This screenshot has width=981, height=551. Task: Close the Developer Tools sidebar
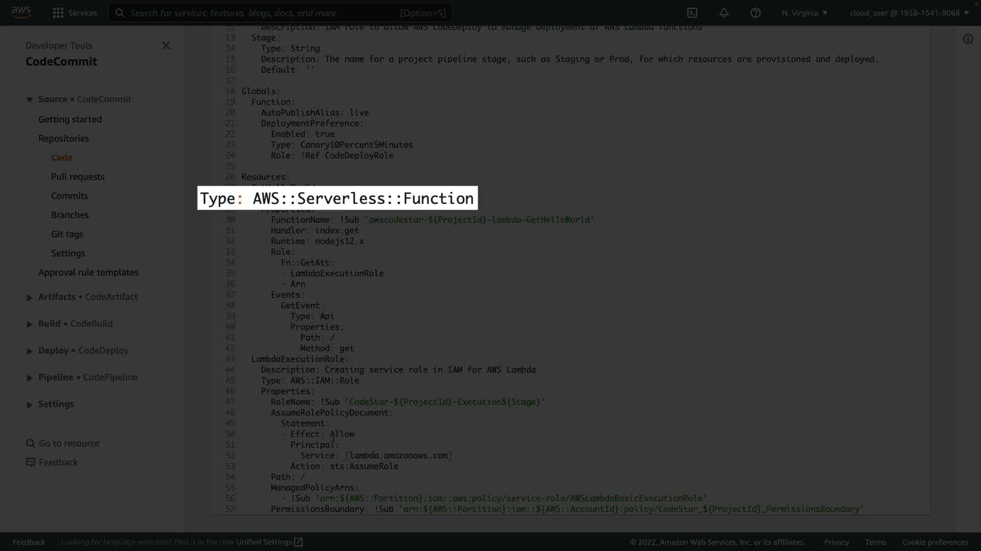[x=166, y=45]
